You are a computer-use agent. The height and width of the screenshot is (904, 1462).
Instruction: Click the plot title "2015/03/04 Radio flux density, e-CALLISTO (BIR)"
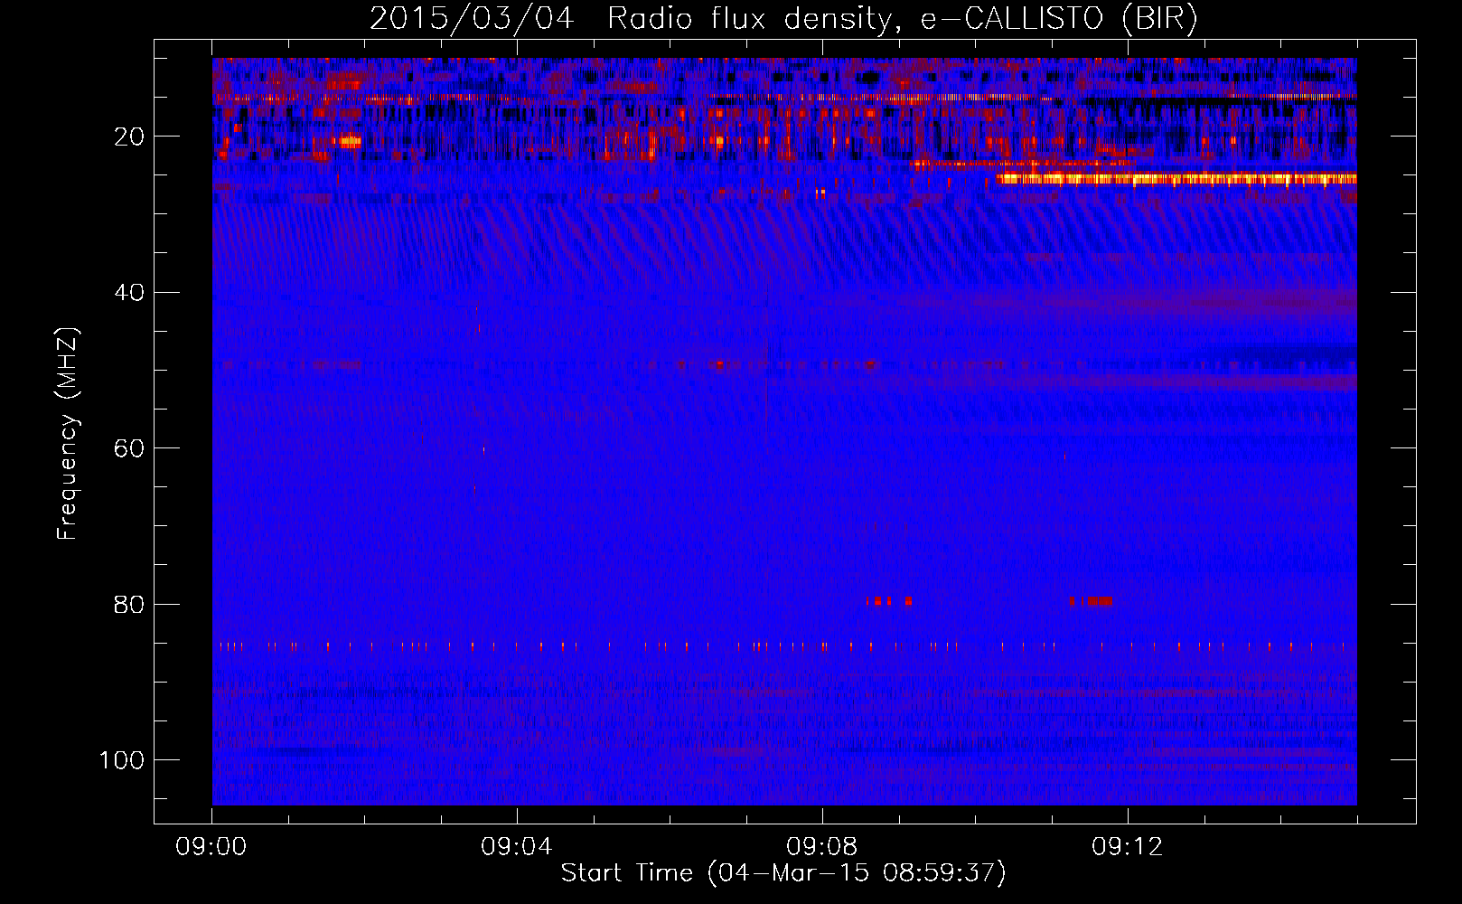pos(783,18)
